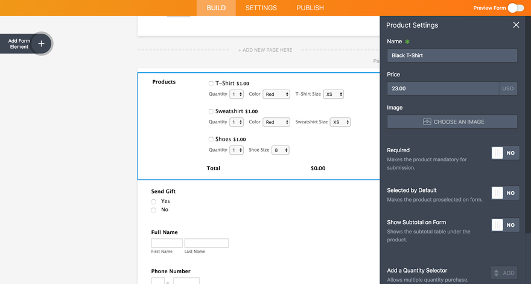
Task: Click the settings panel scrollbar
Action: pos(528,125)
